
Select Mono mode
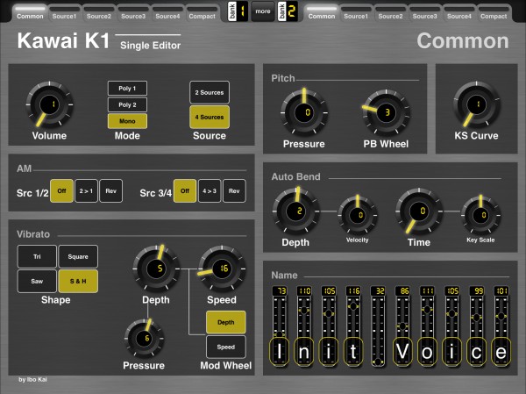point(127,121)
